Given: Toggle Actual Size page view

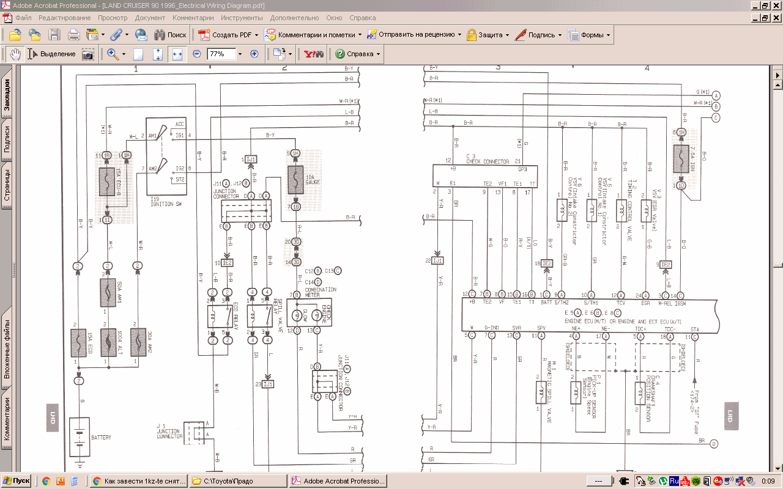Looking at the screenshot, I should pos(138,54).
